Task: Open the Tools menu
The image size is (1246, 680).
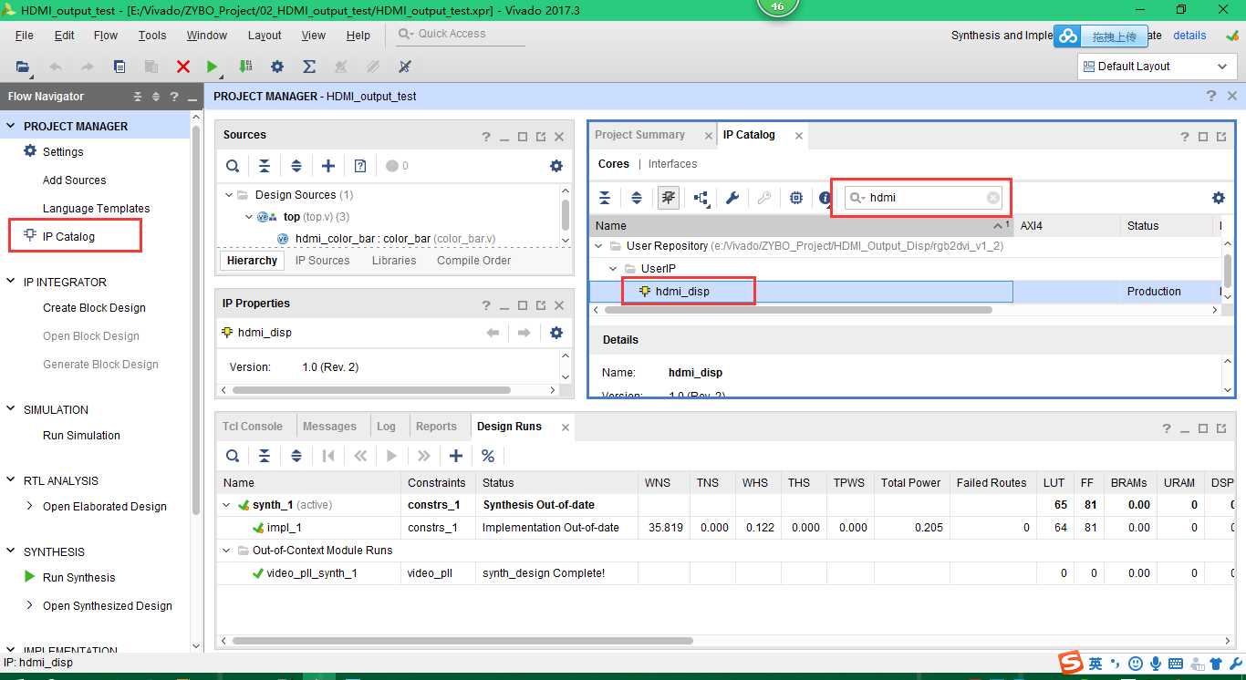Action: 152,35
